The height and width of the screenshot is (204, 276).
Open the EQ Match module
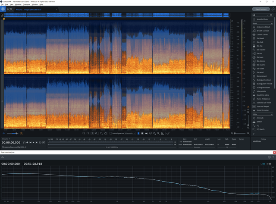[x=258, y=129]
